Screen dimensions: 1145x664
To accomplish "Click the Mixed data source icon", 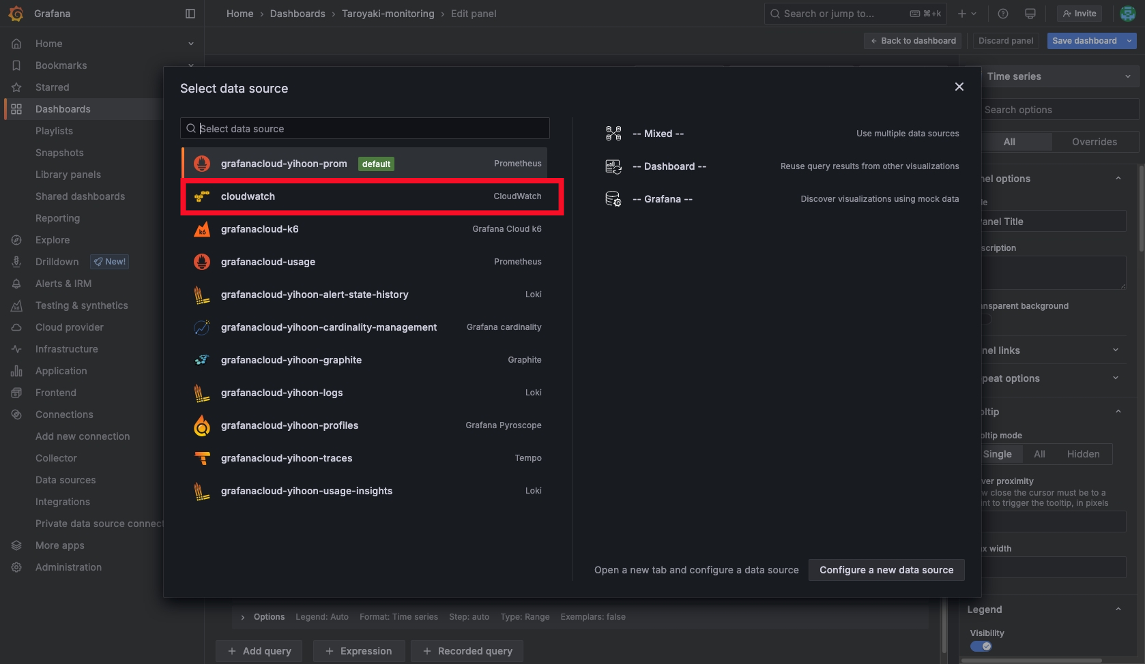I will [613, 134].
